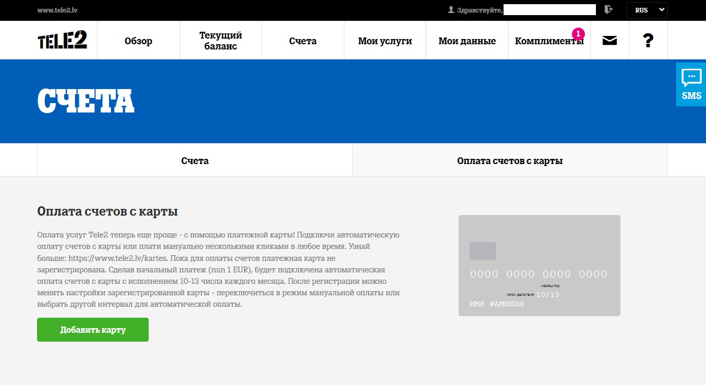Open the Мои услуги section
This screenshot has width=706, height=388.
click(385, 41)
